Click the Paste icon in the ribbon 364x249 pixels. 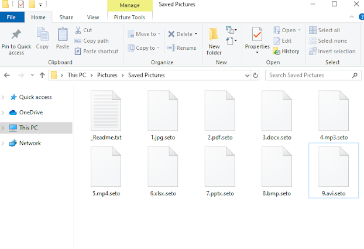[x=62, y=35]
